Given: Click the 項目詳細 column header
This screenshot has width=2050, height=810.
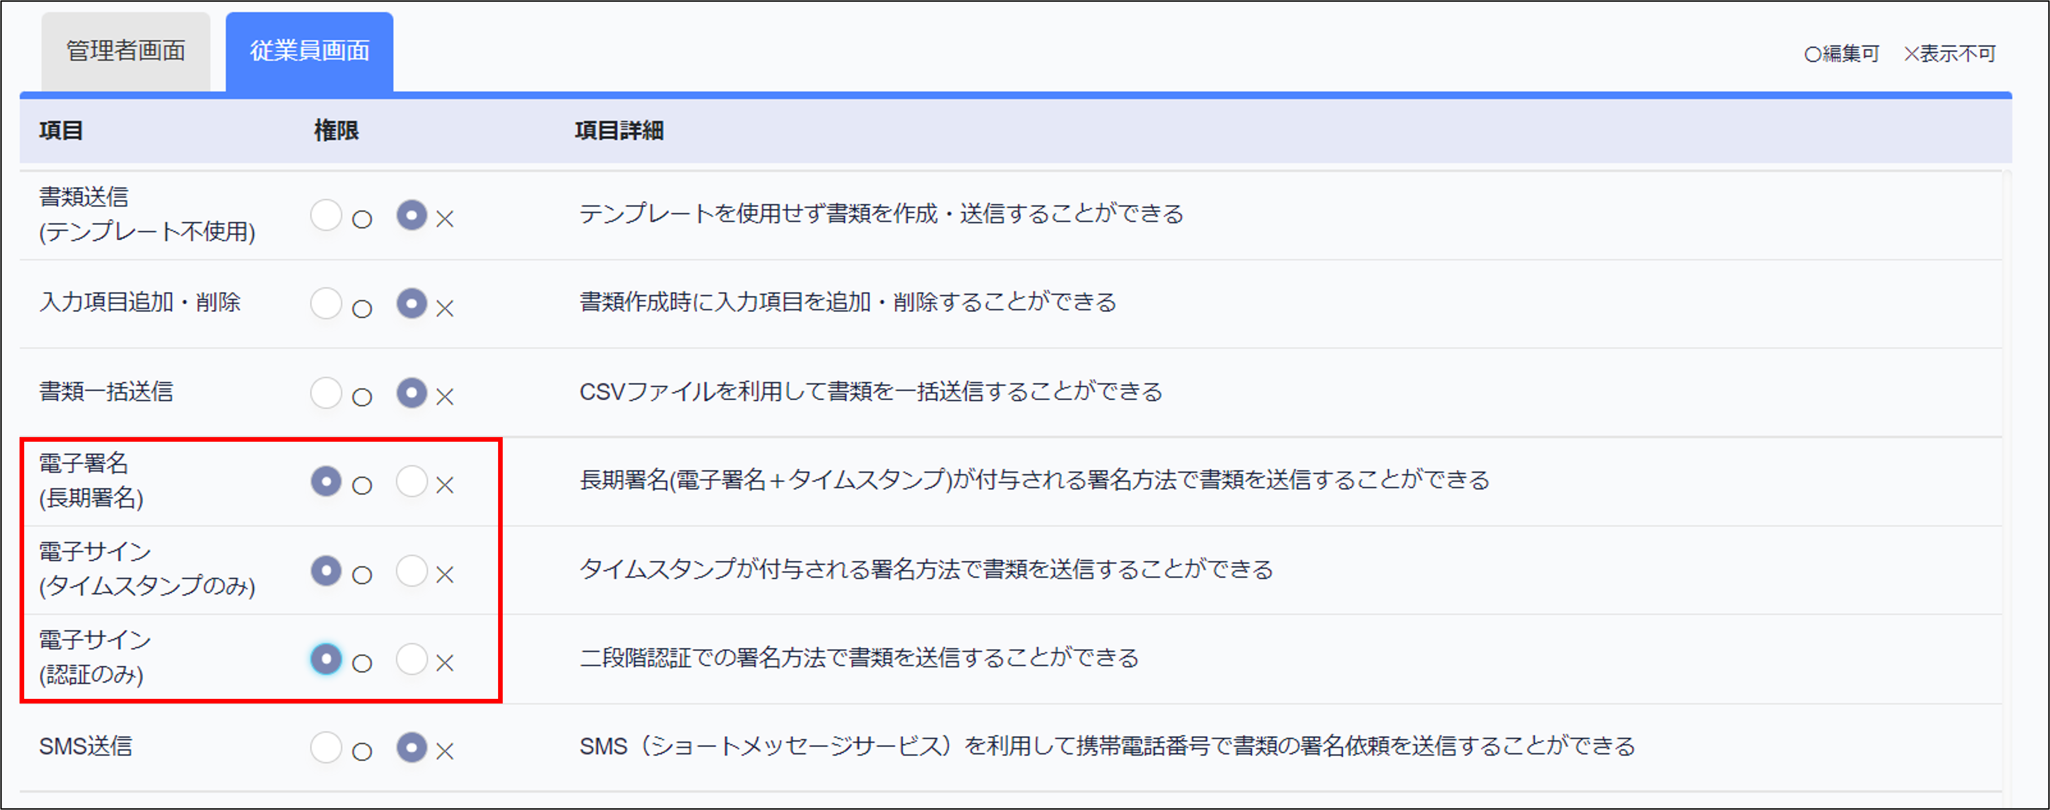Looking at the screenshot, I should (x=619, y=131).
